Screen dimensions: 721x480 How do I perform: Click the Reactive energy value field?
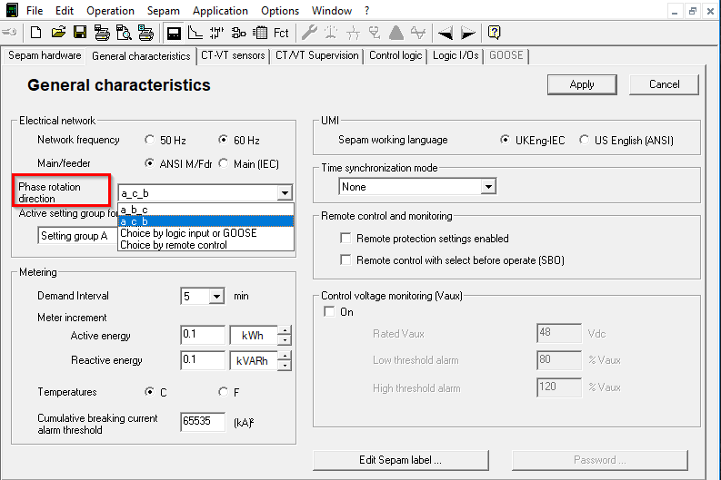click(203, 361)
